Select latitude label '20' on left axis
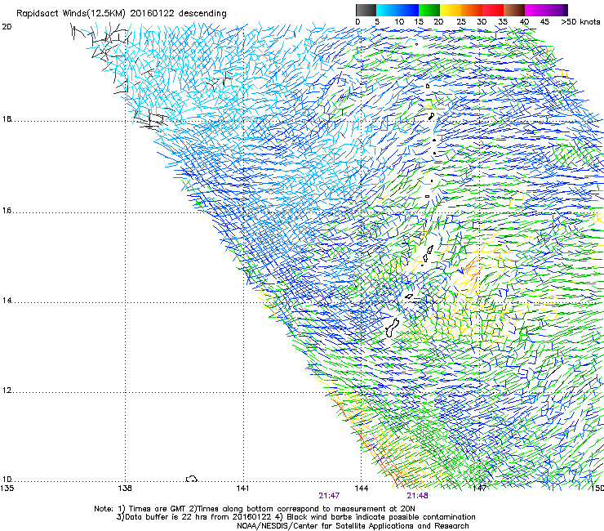The height and width of the screenshot is (531, 604). (7, 27)
